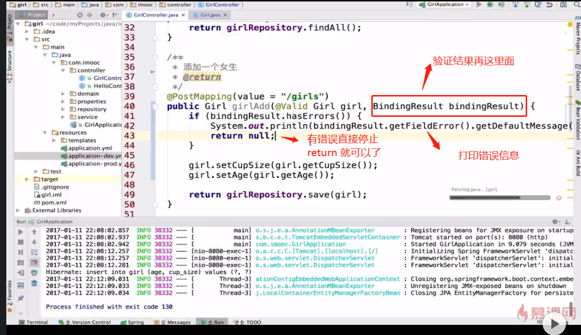
Task: Toggle the 2: Favorites side panel
Action: point(10,296)
